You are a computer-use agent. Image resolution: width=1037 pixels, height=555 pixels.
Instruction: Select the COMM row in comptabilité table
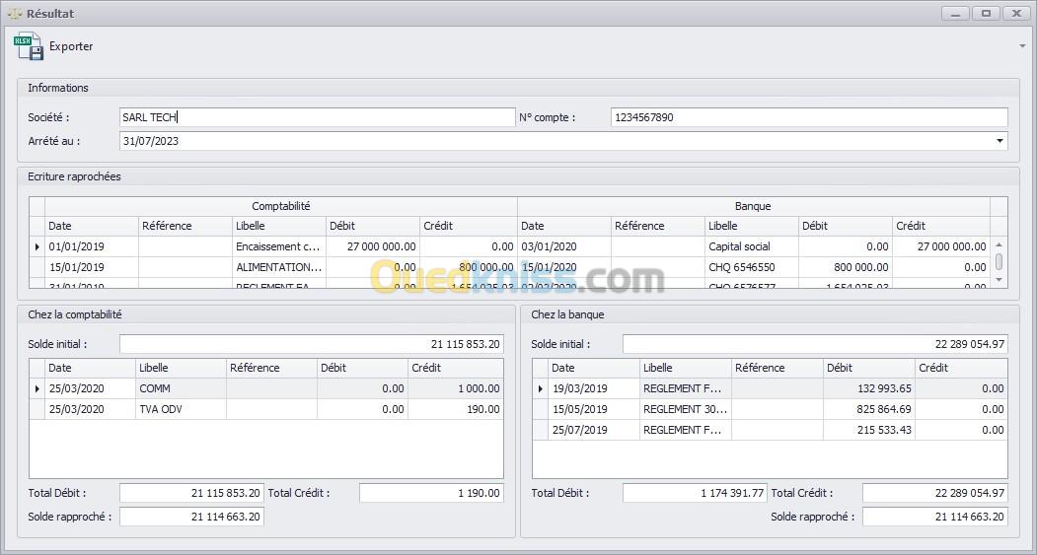[181, 388]
